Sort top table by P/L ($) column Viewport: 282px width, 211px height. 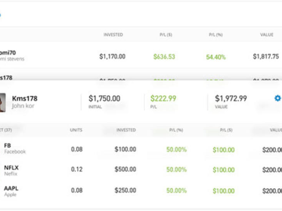click(x=165, y=35)
